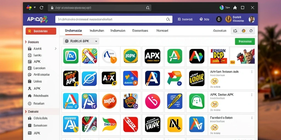This screenshot has height=140, width=281.
Task: Open the black APX app icon
Action: pos(153,56)
